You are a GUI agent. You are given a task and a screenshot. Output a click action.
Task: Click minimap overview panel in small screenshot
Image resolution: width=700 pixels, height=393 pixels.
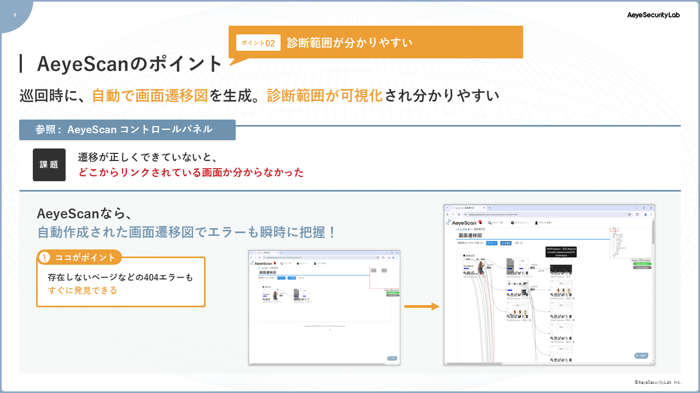pos(384,278)
